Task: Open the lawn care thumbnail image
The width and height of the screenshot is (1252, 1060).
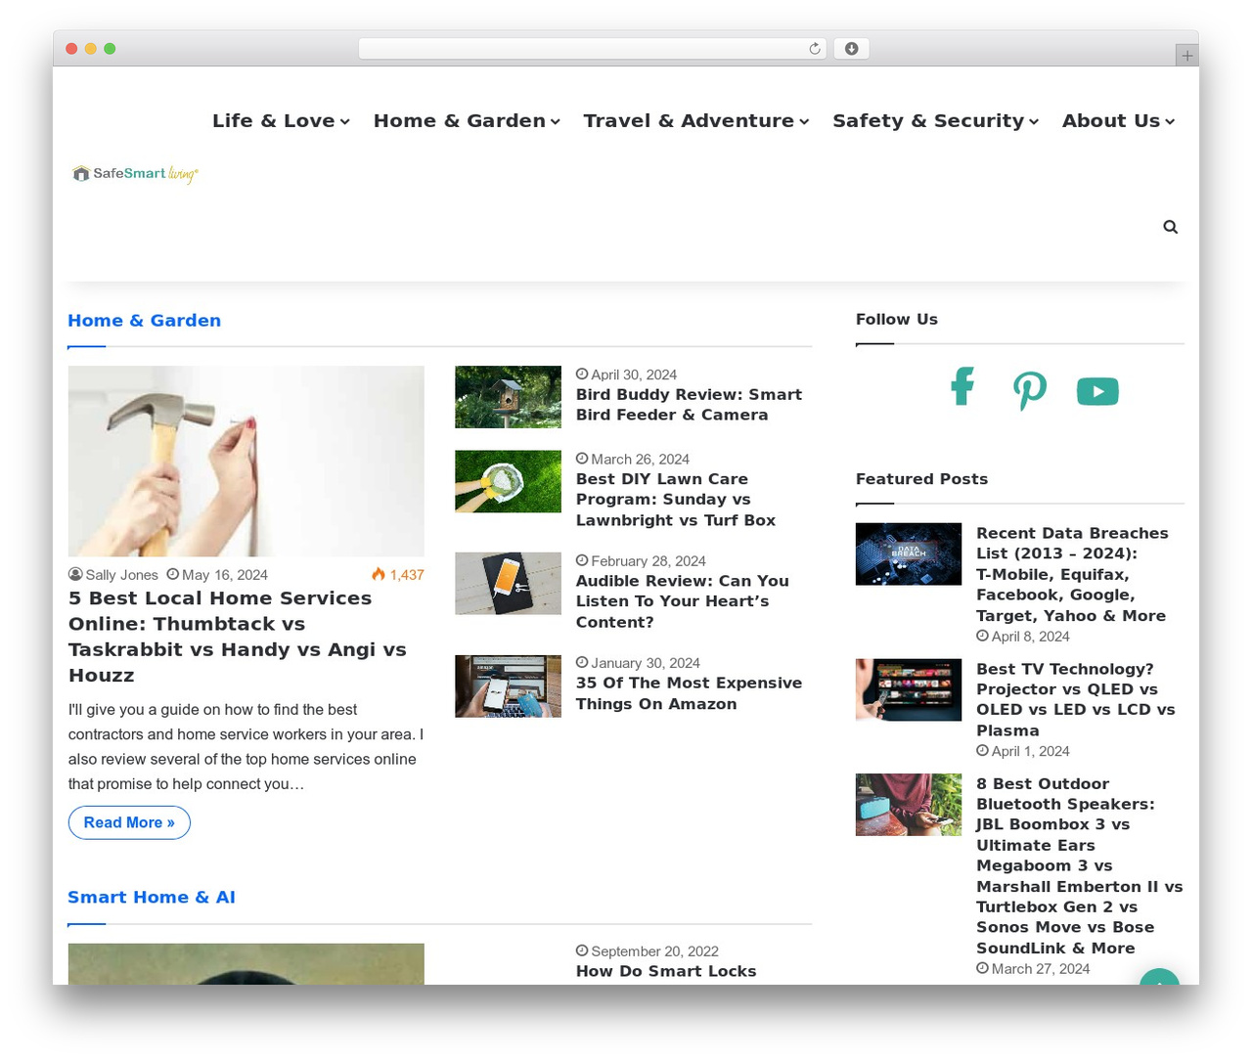Action: (x=509, y=481)
